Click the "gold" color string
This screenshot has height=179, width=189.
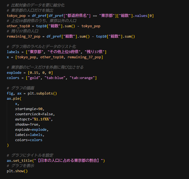(34, 78)
